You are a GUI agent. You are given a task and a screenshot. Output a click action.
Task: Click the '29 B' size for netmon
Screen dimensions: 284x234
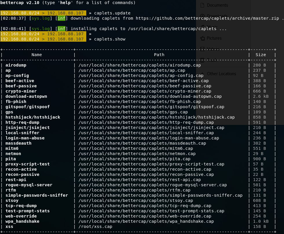tap(258, 154)
